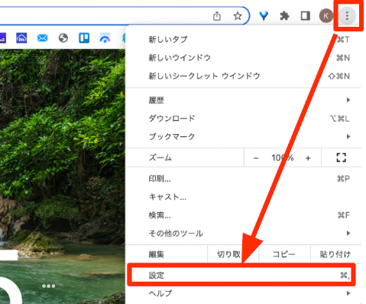The height and width of the screenshot is (304, 366).
Task: Expand the ヘルプ submenu
Action: (x=244, y=293)
